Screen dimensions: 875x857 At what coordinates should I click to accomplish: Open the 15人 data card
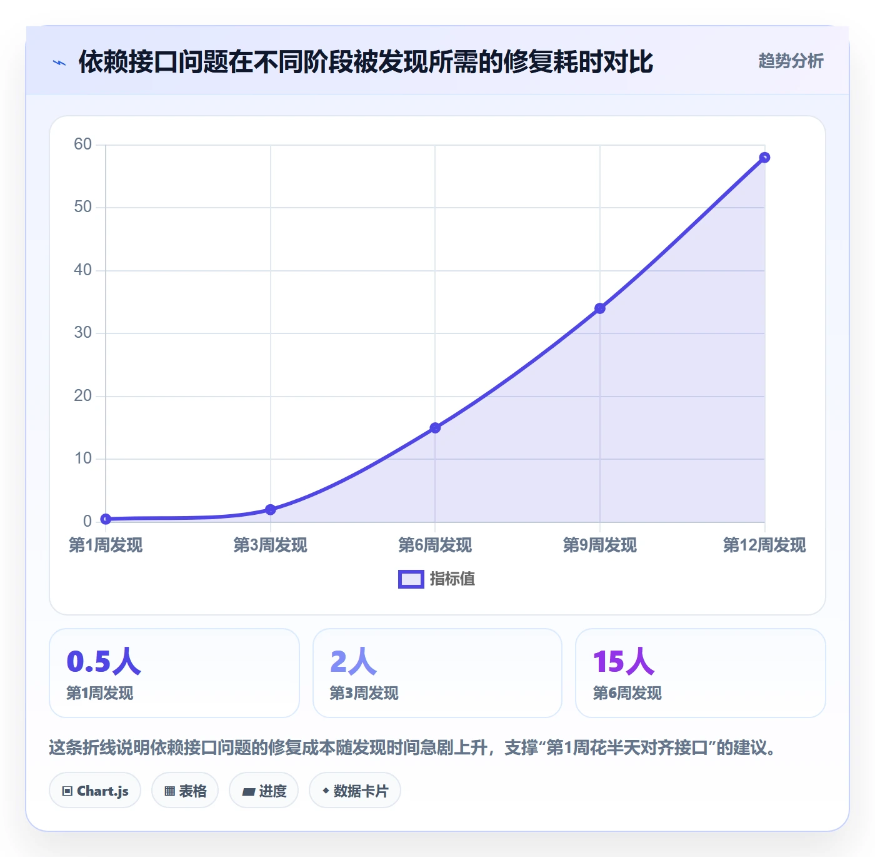(x=701, y=673)
